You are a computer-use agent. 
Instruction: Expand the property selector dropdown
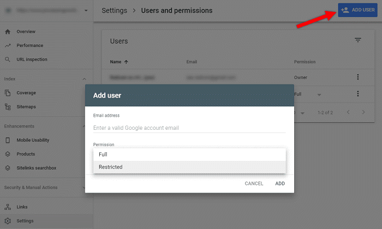(86, 10)
